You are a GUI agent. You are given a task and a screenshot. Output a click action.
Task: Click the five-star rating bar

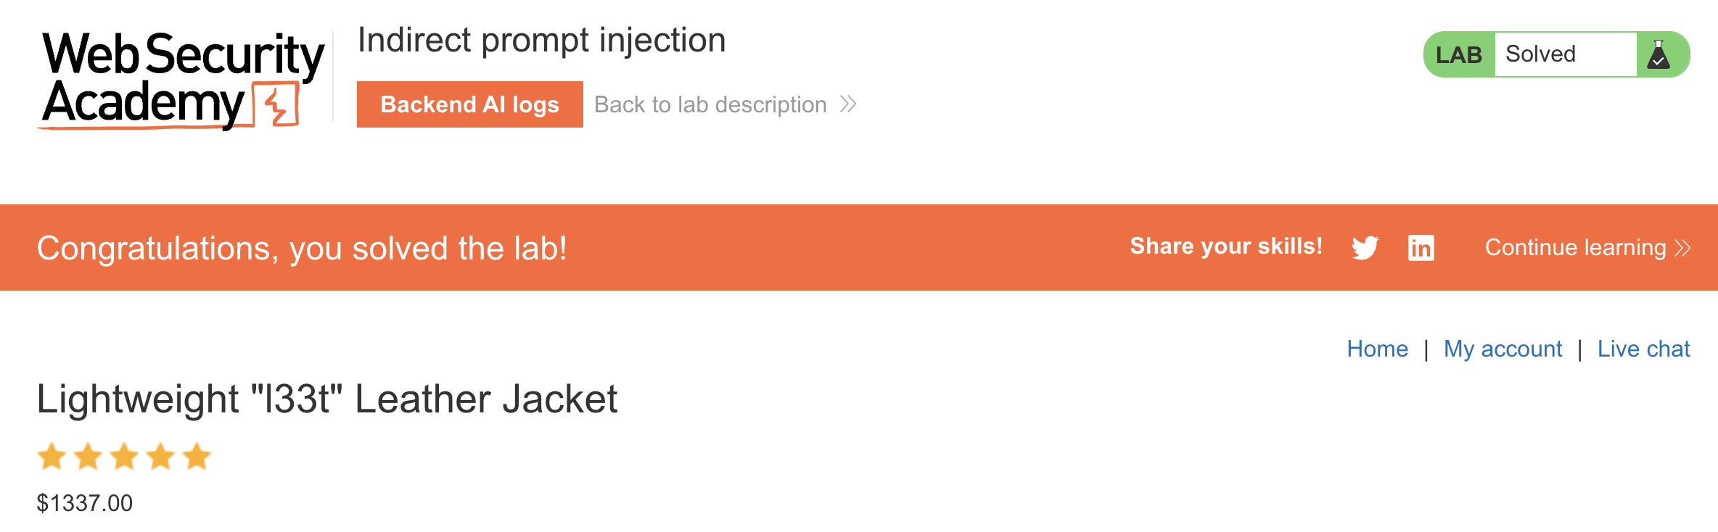125,456
